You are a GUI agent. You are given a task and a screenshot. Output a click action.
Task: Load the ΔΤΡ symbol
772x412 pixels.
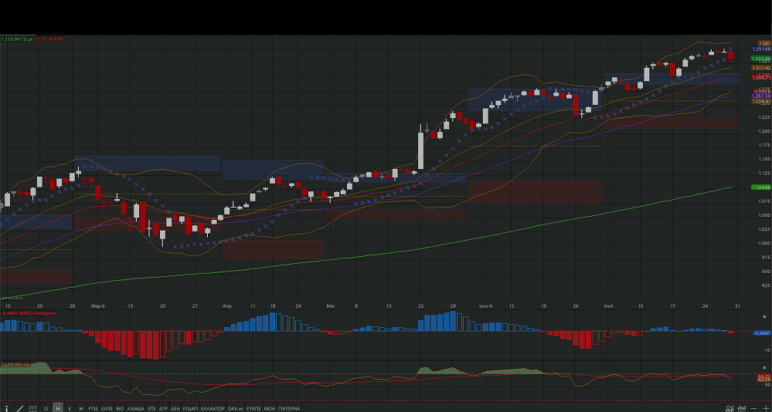coord(164,409)
